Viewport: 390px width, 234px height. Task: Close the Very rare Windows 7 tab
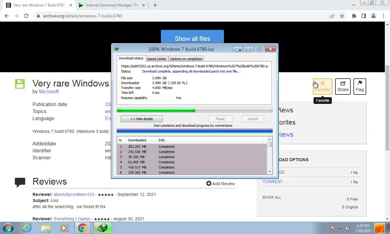(70, 5)
